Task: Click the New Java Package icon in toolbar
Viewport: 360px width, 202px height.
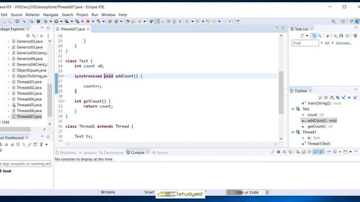Action: (110, 21)
